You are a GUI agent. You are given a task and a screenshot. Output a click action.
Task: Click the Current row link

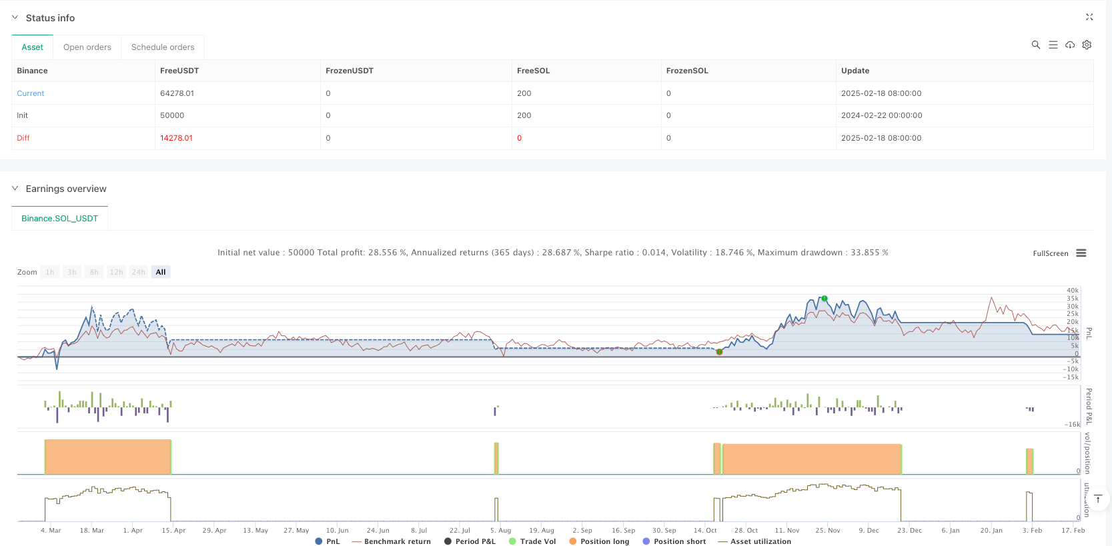pos(31,93)
